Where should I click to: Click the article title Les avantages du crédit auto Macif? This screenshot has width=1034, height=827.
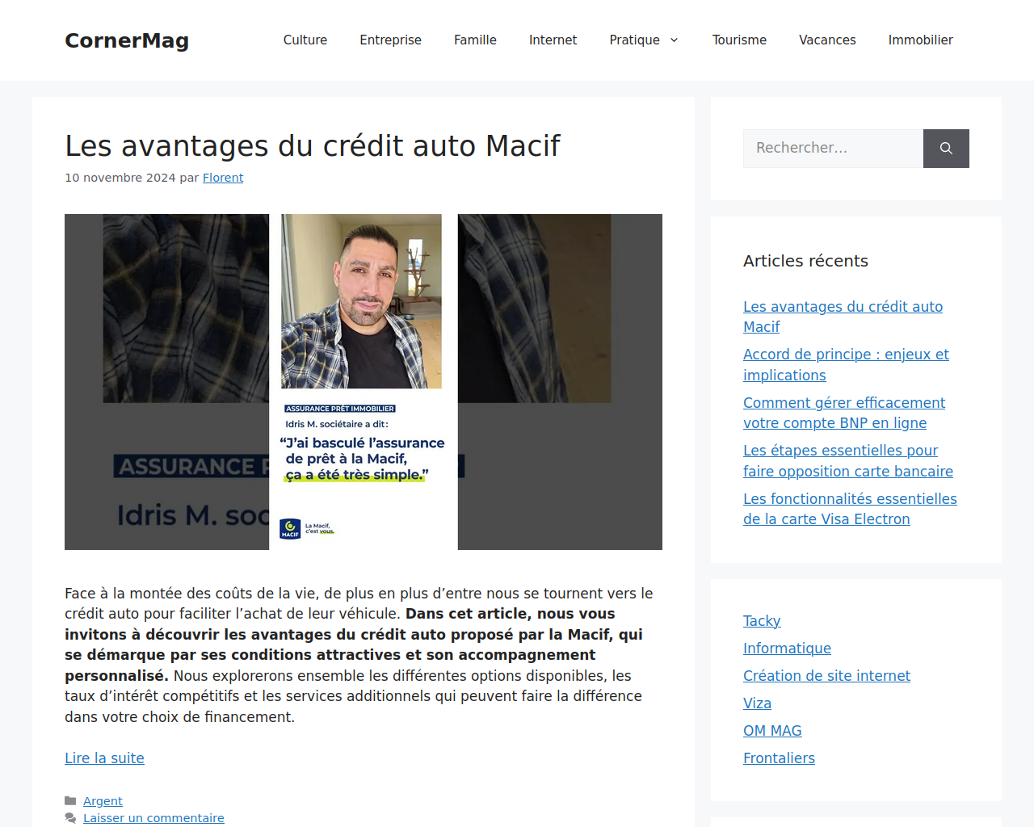(313, 146)
